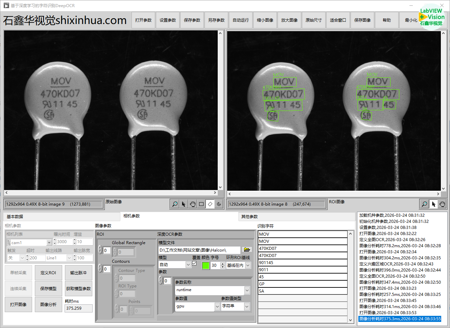This screenshot has height=328, width=450.
Task: Open the green overlay color swatch
Action: (x=206, y=265)
